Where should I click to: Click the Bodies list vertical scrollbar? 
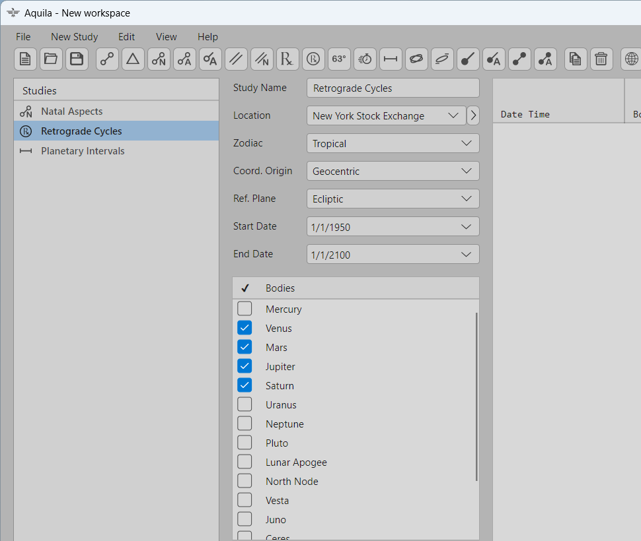coord(476,397)
